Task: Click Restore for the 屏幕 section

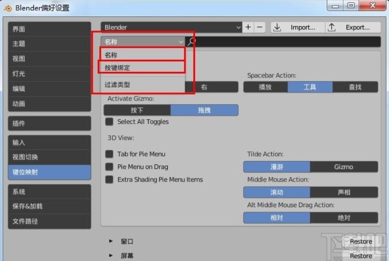Action: [x=361, y=256]
